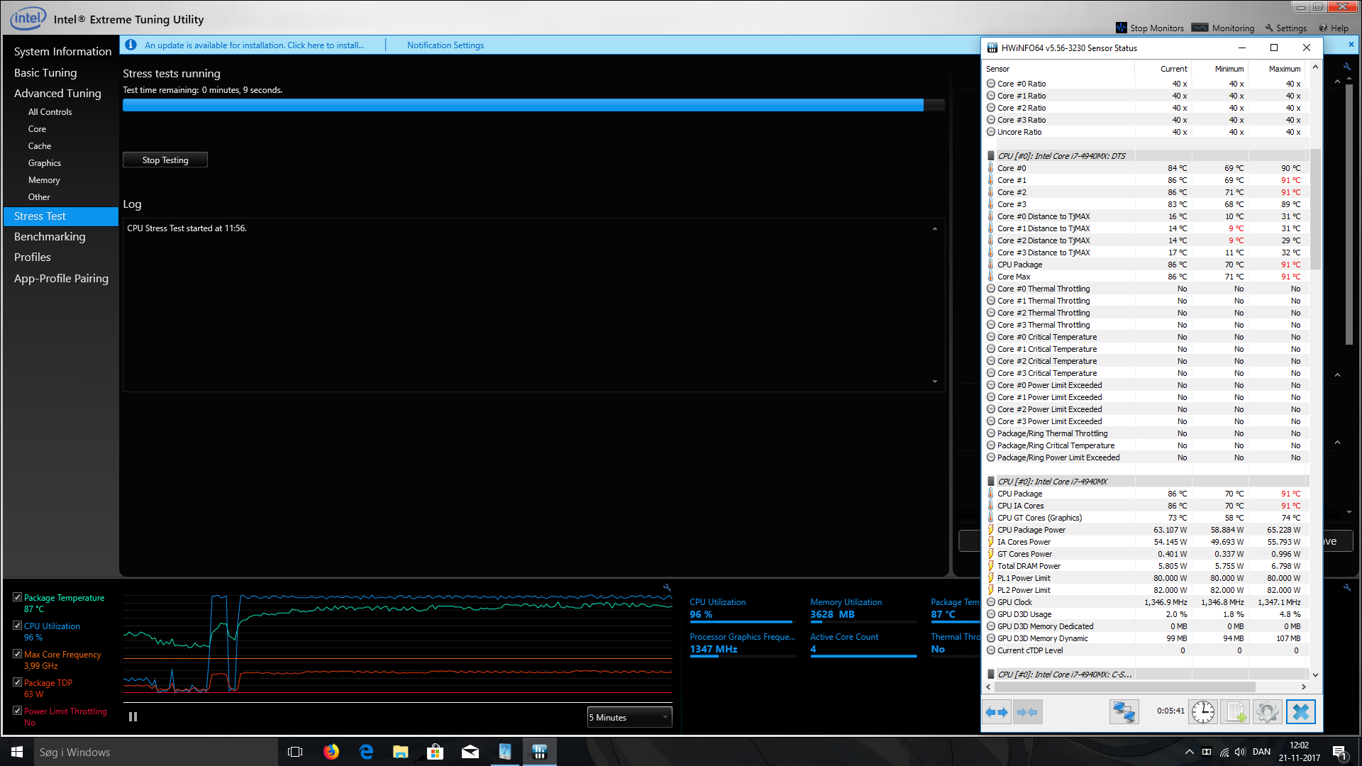Viewport: 1362px width, 766px height.
Task: Open Advanced Tuning section
Action: pos(57,93)
